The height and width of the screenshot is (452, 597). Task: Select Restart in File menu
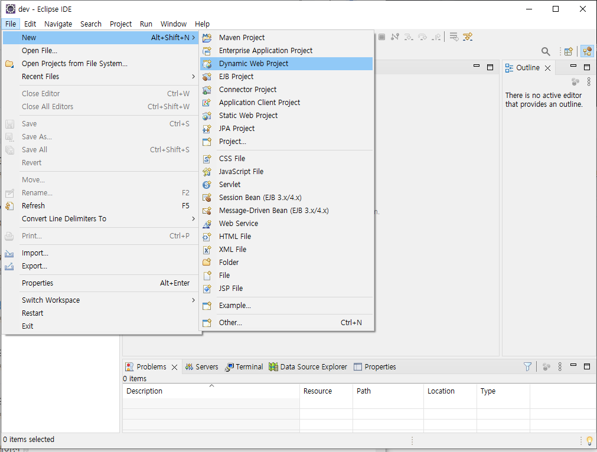101,313
